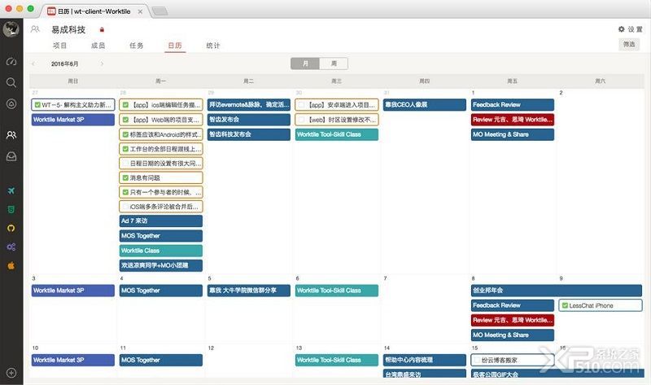Viewport: 651px width, 385px height.
Task: Switch to the 周 week view
Action: coord(334,63)
